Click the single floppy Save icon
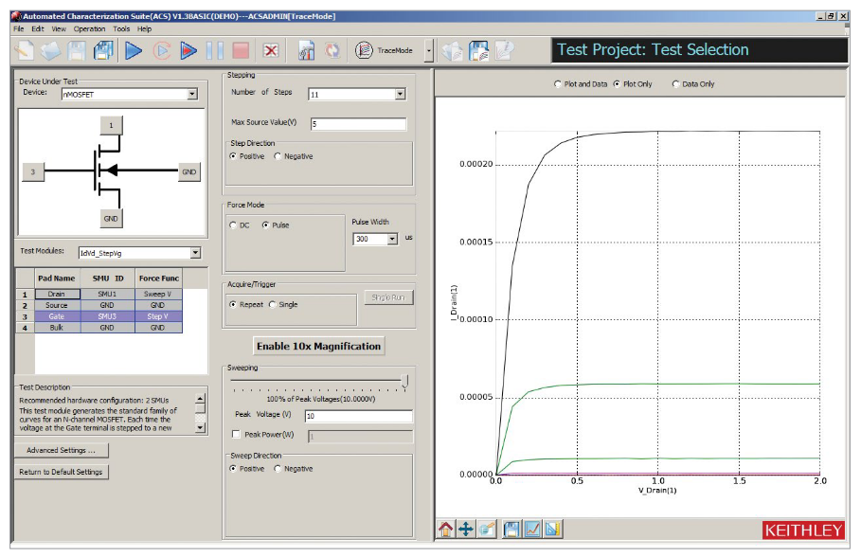The image size is (861, 557). (x=77, y=50)
